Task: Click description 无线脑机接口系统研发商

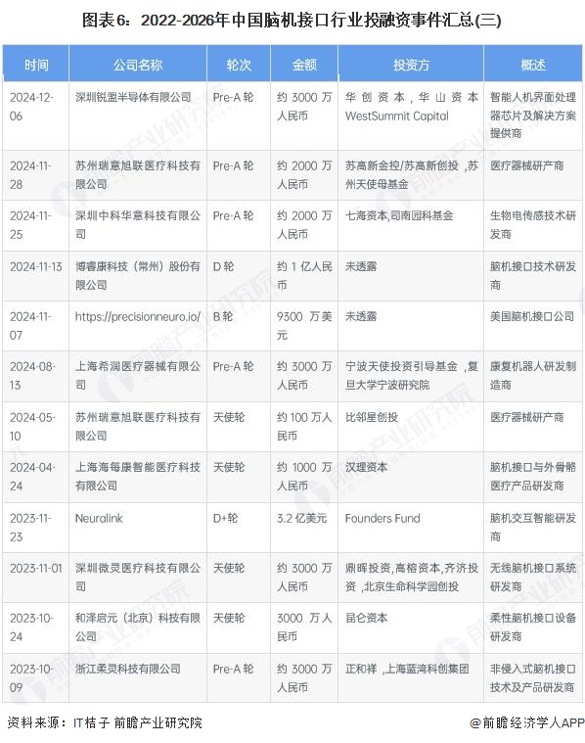Action: 533,578
